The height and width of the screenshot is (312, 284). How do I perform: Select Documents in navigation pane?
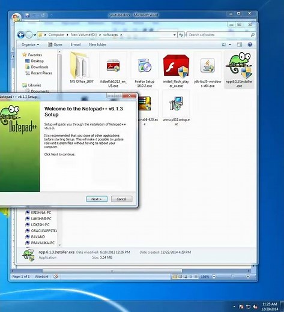tap(40, 91)
